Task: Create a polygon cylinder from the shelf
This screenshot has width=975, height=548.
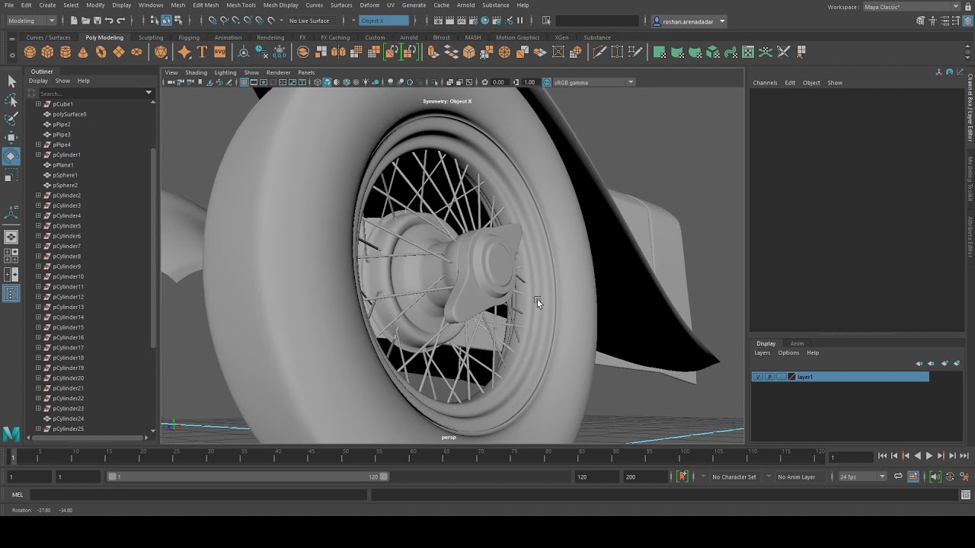Action: tap(66, 52)
